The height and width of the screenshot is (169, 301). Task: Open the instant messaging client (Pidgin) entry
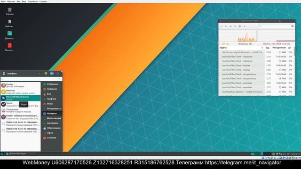click(x=21, y=117)
